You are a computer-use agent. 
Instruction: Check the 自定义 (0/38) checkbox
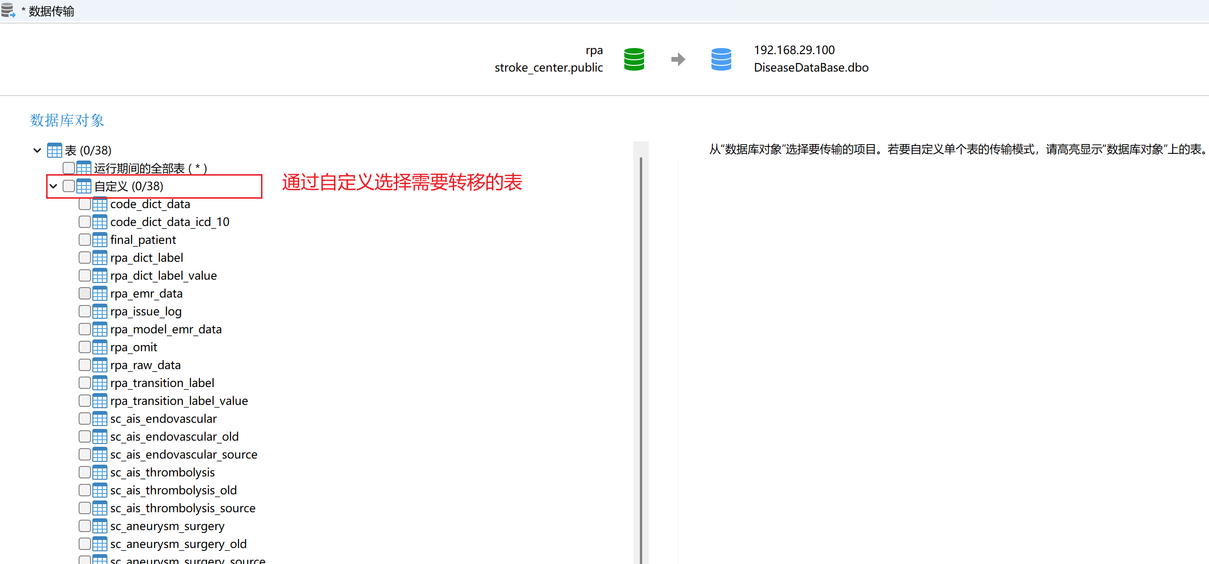(69, 186)
